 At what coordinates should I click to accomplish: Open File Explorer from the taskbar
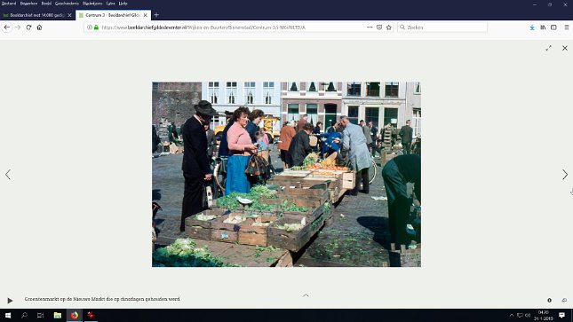58,315
